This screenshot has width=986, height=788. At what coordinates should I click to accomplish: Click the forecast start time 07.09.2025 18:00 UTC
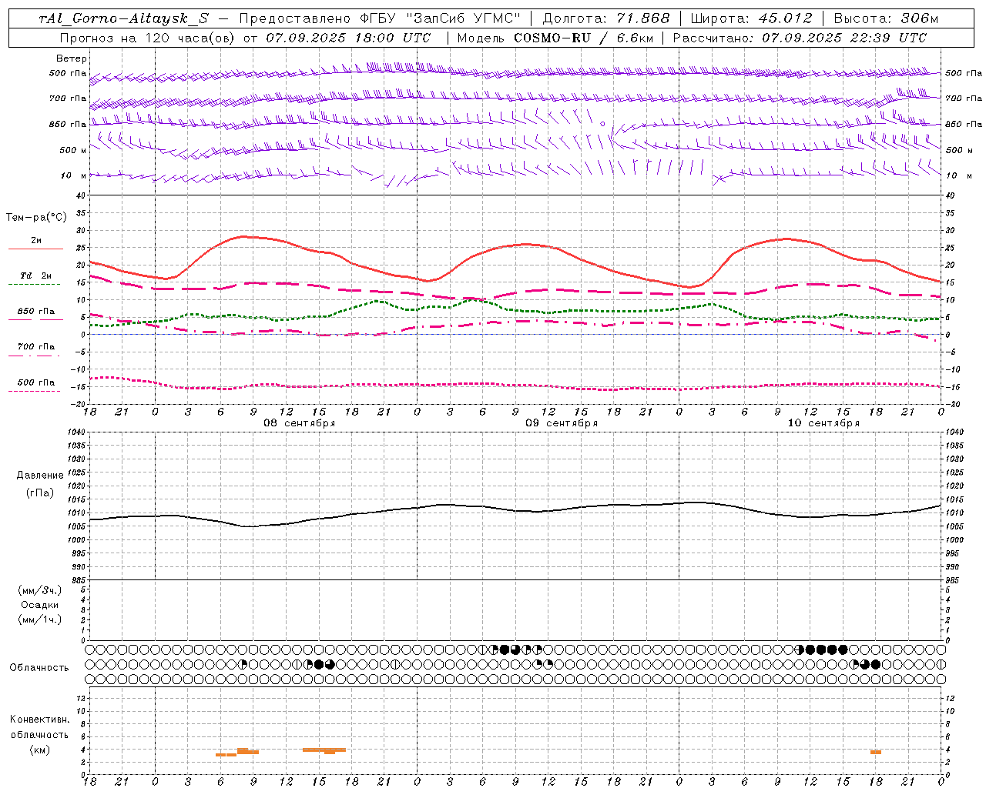(348, 38)
